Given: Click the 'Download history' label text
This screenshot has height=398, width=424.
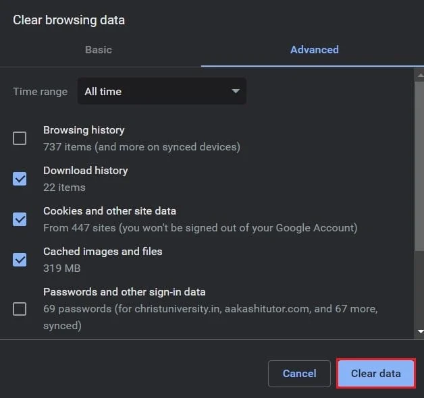Looking at the screenshot, I should click(85, 171).
